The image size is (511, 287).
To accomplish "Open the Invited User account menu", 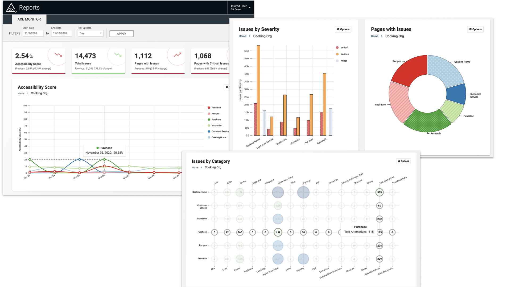I will (x=240, y=7).
